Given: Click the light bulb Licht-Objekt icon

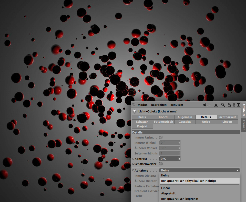Looking at the screenshot, I should [134, 111].
